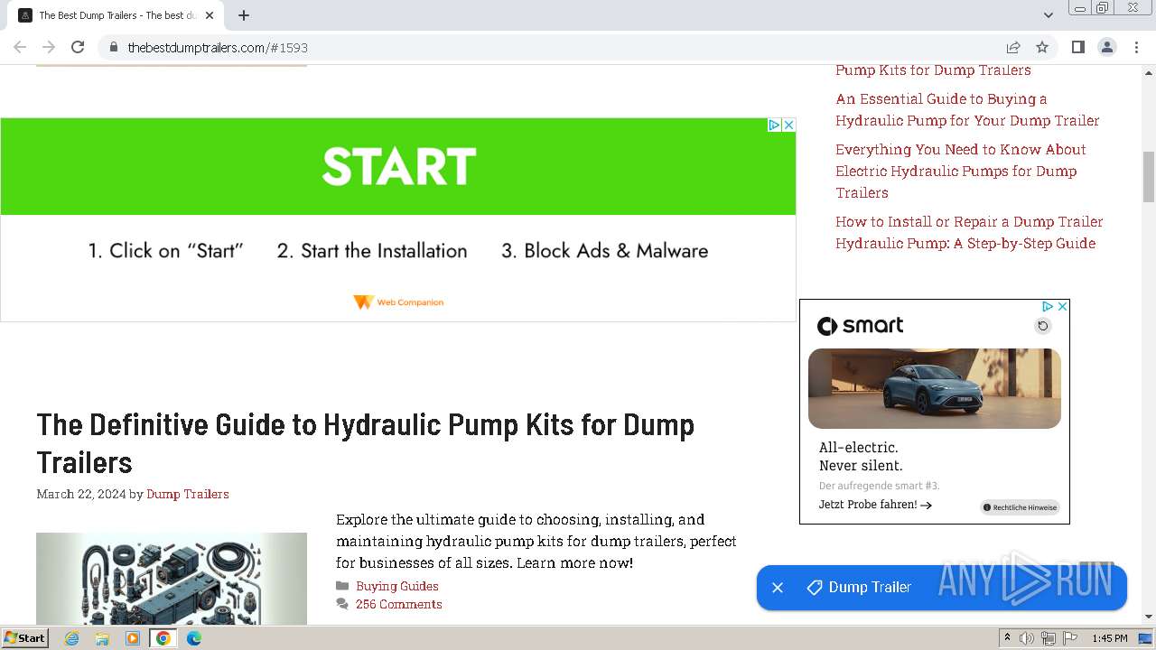Screen dimensions: 1156x650
Task: Open a new browser tab
Action: pyautogui.click(x=244, y=15)
